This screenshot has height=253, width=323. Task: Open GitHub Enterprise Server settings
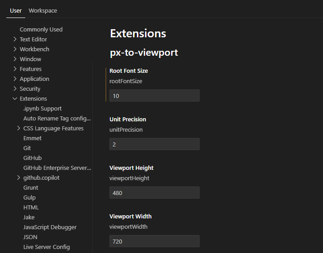tap(57, 168)
